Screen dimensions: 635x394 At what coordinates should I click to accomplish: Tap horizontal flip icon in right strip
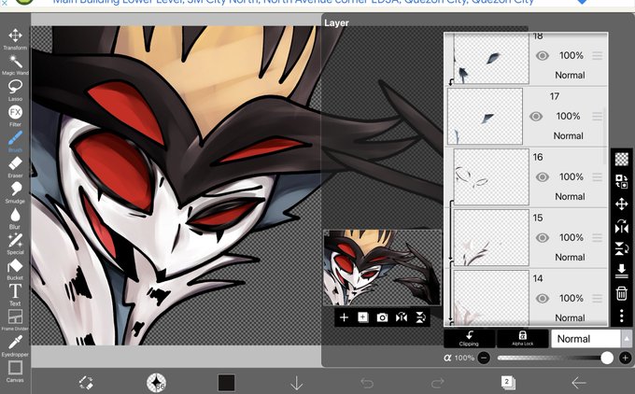point(622,226)
